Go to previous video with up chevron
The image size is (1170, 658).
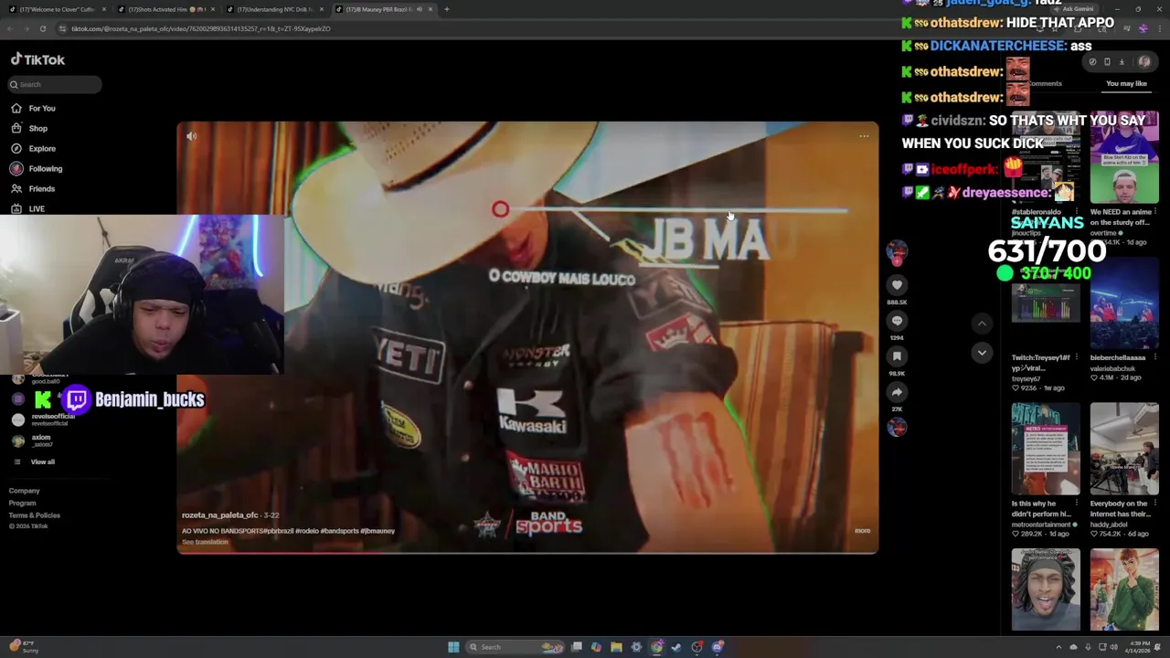click(x=982, y=323)
